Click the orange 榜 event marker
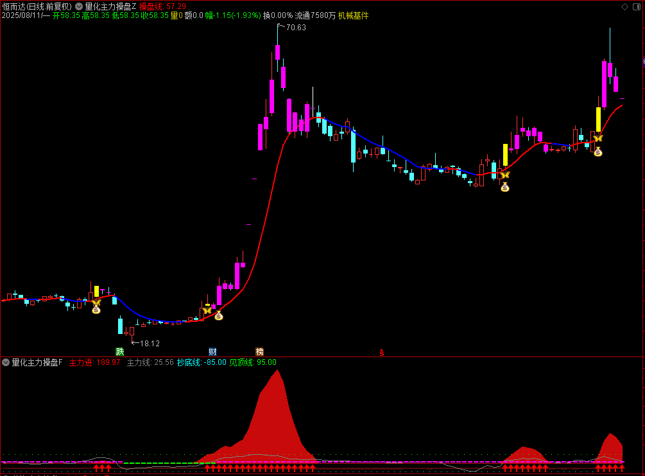Image resolution: width=645 pixels, height=476 pixels. click(259, 351)
